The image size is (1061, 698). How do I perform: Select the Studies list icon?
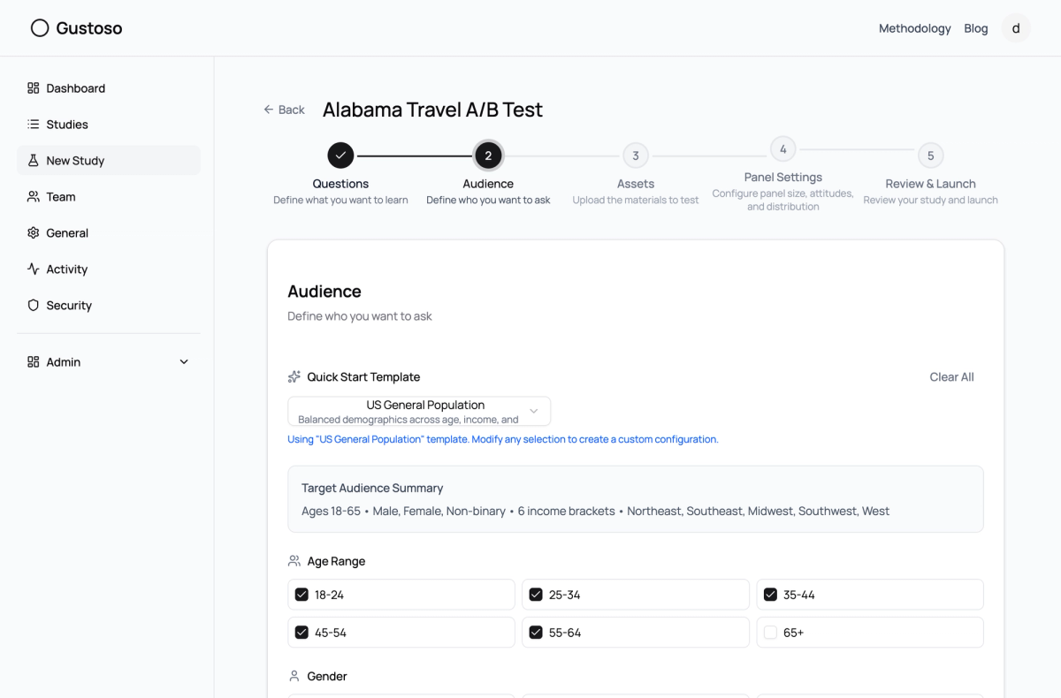(x=34, y=125)
